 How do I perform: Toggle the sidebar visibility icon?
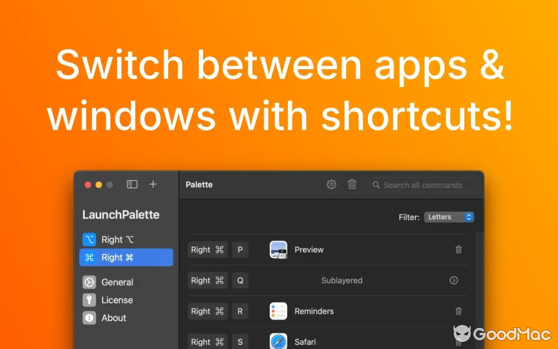(132, 184)
